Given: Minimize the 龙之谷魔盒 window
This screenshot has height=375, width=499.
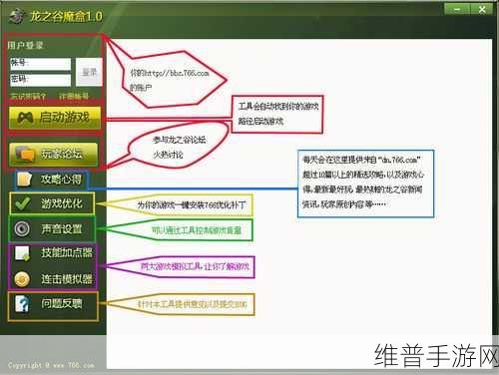Looking at the screenshot, I should click(457, 9).
